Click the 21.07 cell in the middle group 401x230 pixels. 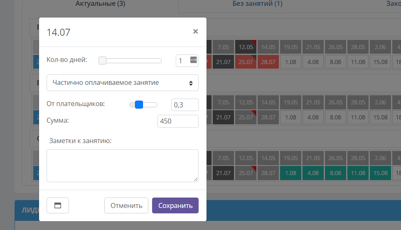[223, 117]
